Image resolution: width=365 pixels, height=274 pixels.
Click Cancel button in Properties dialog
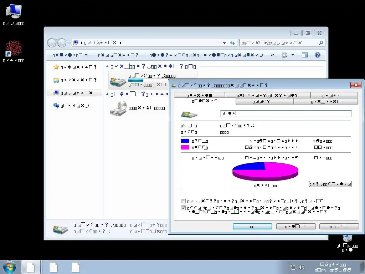(296, 227)
